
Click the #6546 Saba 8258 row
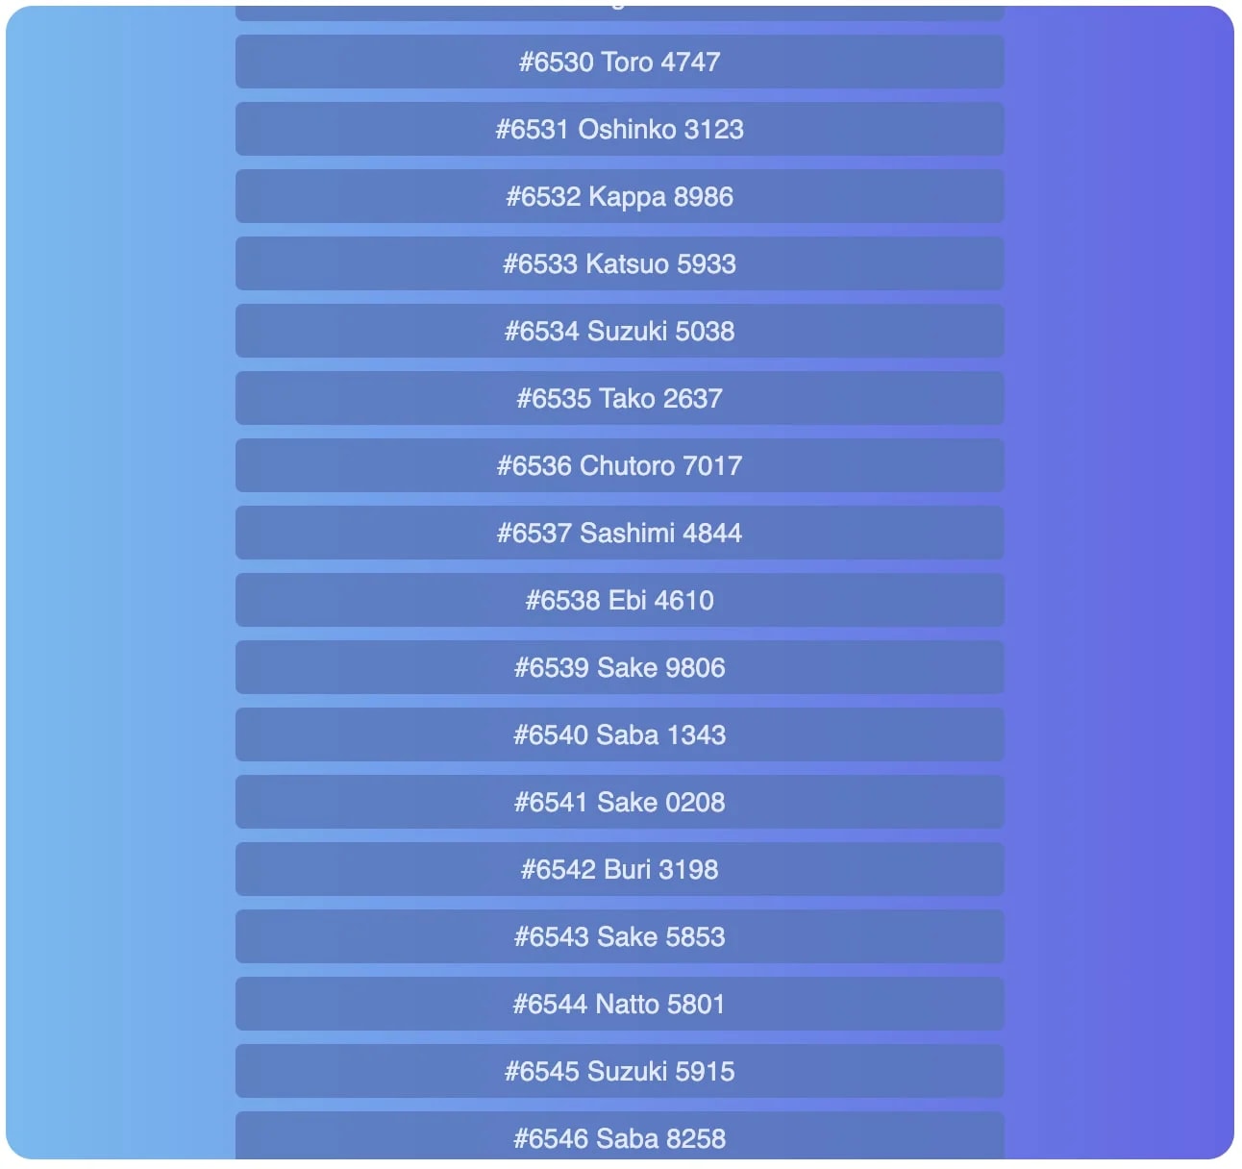click(x=620, y=1136)
